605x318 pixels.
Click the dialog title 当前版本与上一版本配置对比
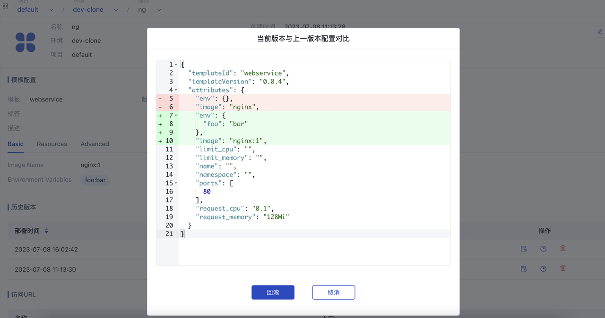pos(303,39)
